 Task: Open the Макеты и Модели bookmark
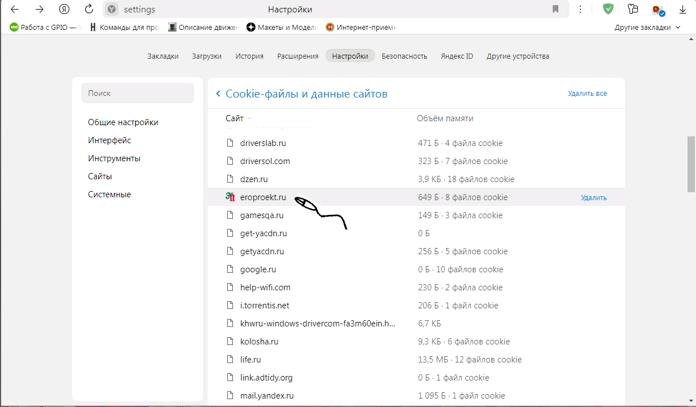[282, 27]
